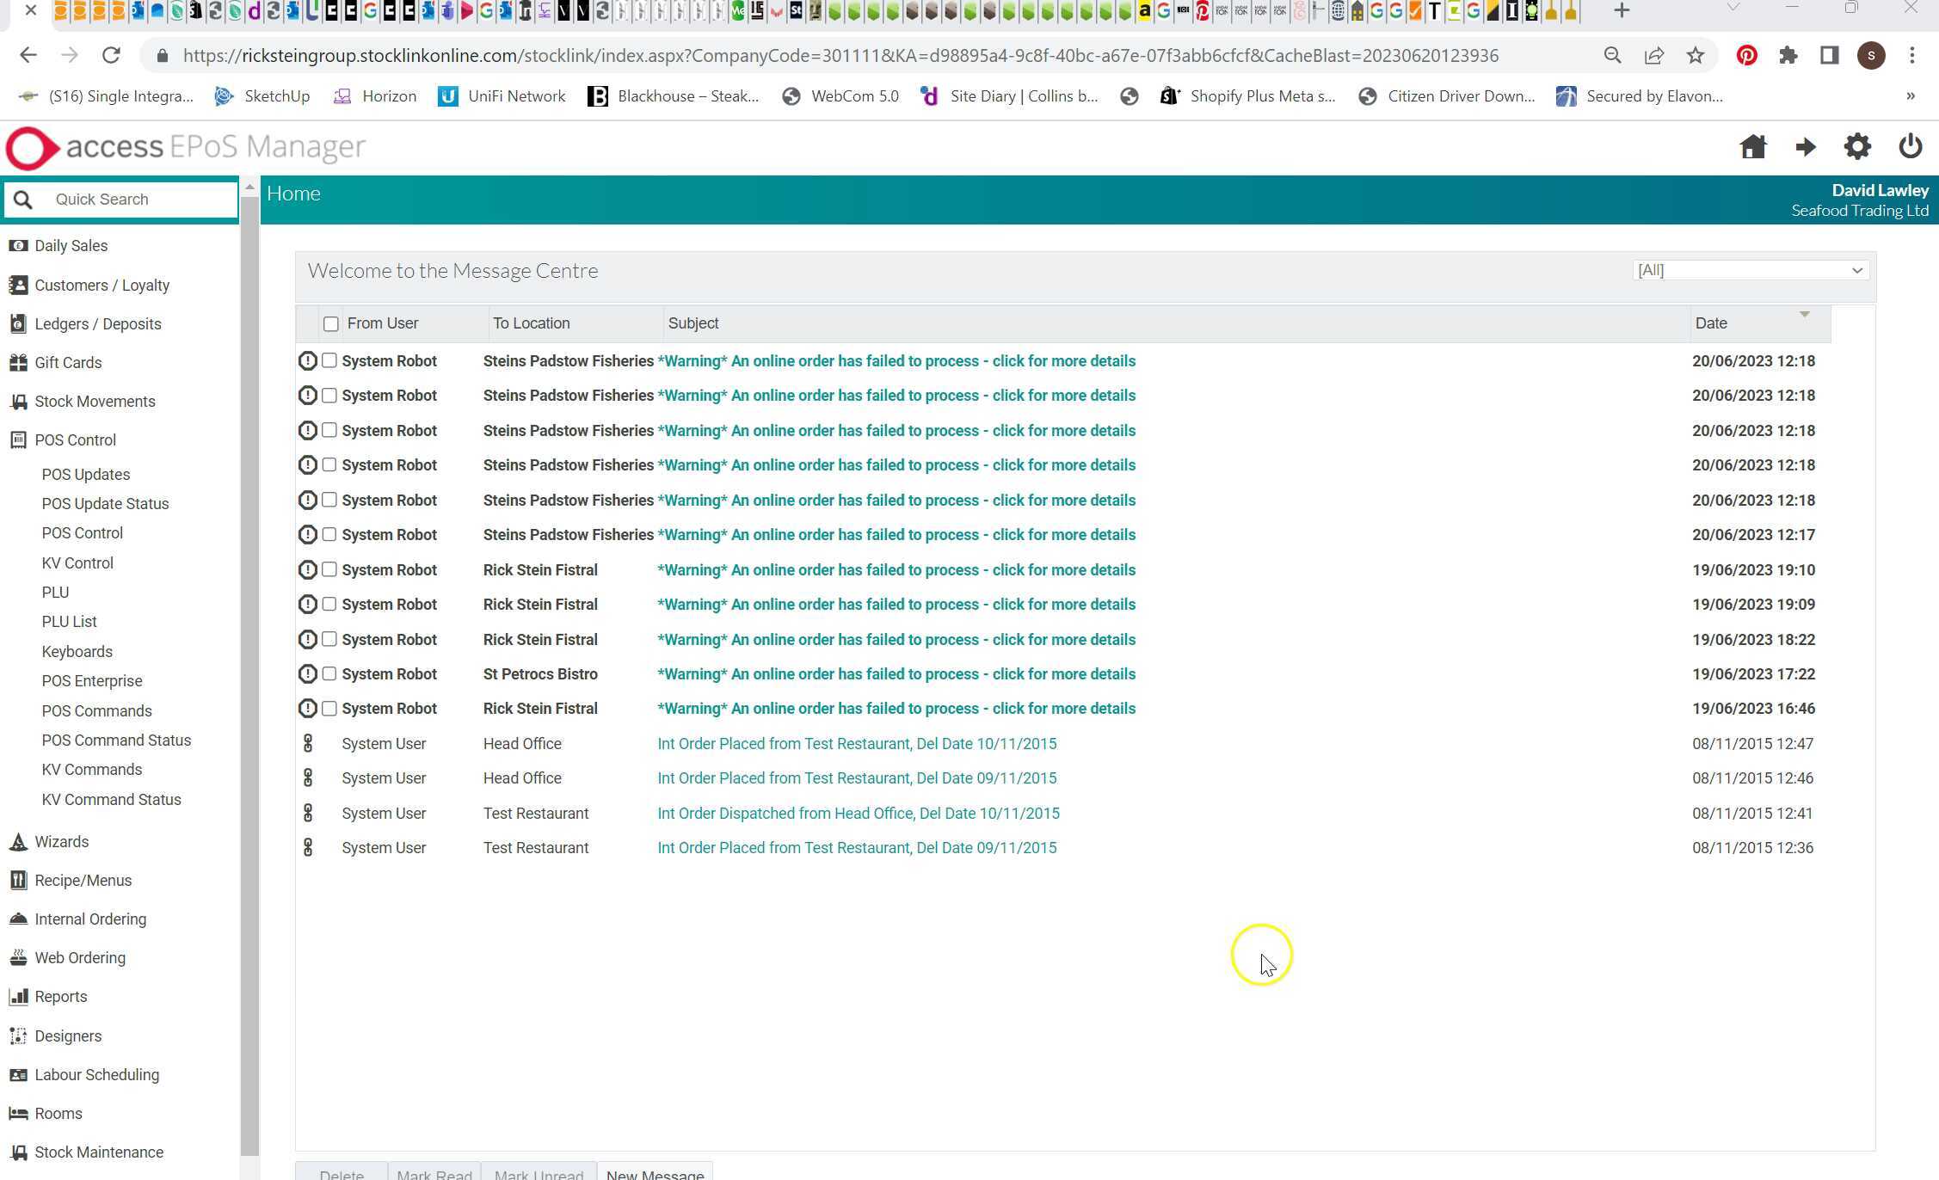Check the St Petrocs Bistro message checkbox
Screen dimensions: 1939x1180
pos(329,674)
